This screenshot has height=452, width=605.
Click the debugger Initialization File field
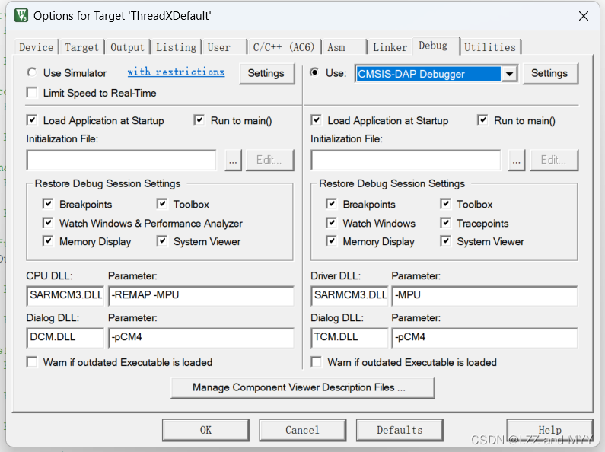(x=406, y=160)
